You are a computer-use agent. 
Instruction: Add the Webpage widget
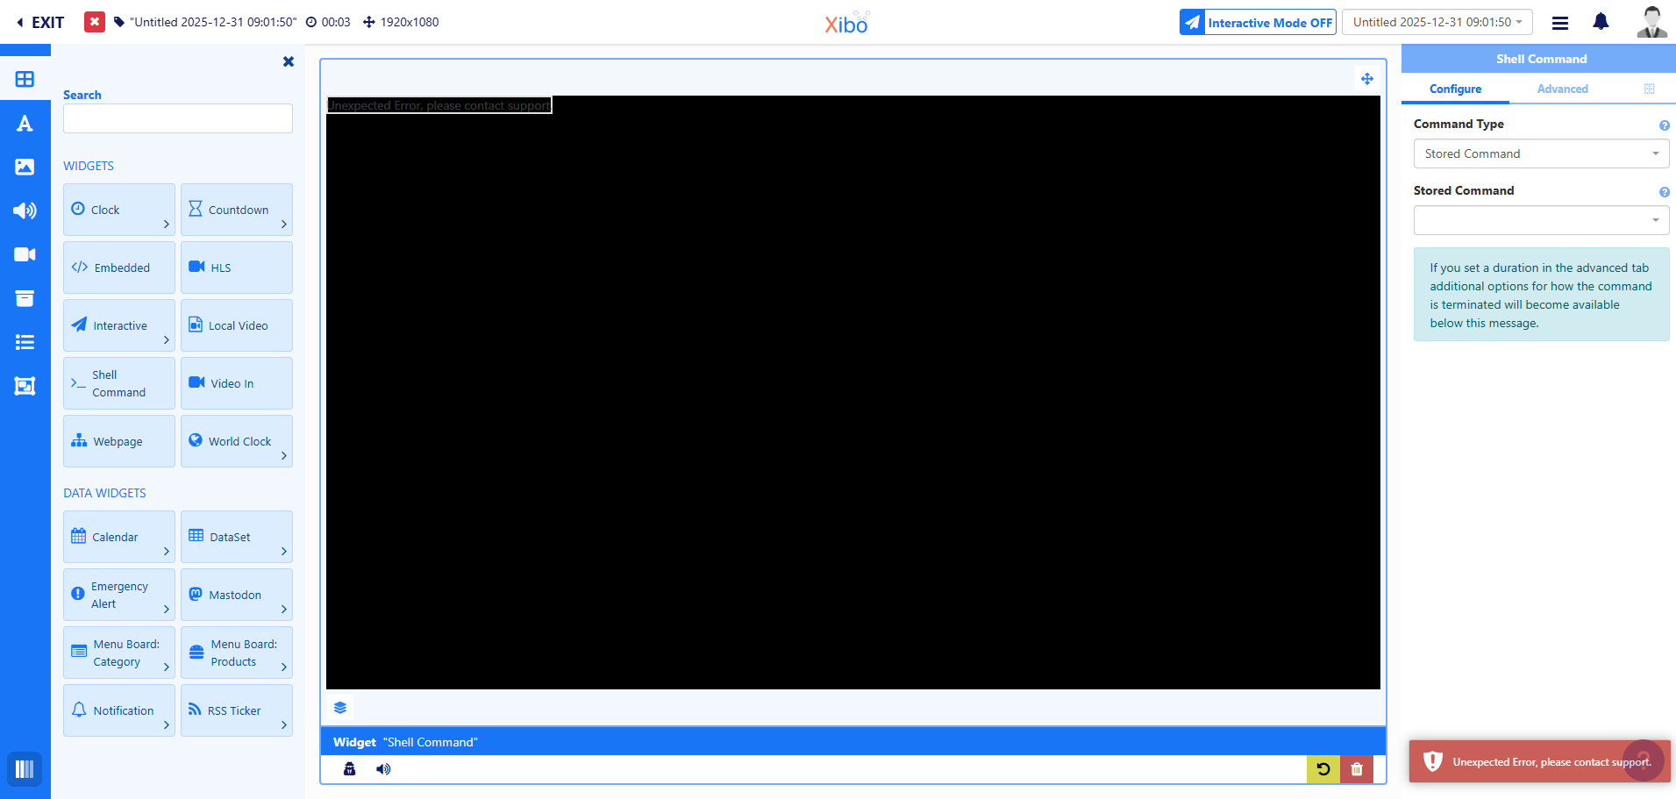(118, 441)
